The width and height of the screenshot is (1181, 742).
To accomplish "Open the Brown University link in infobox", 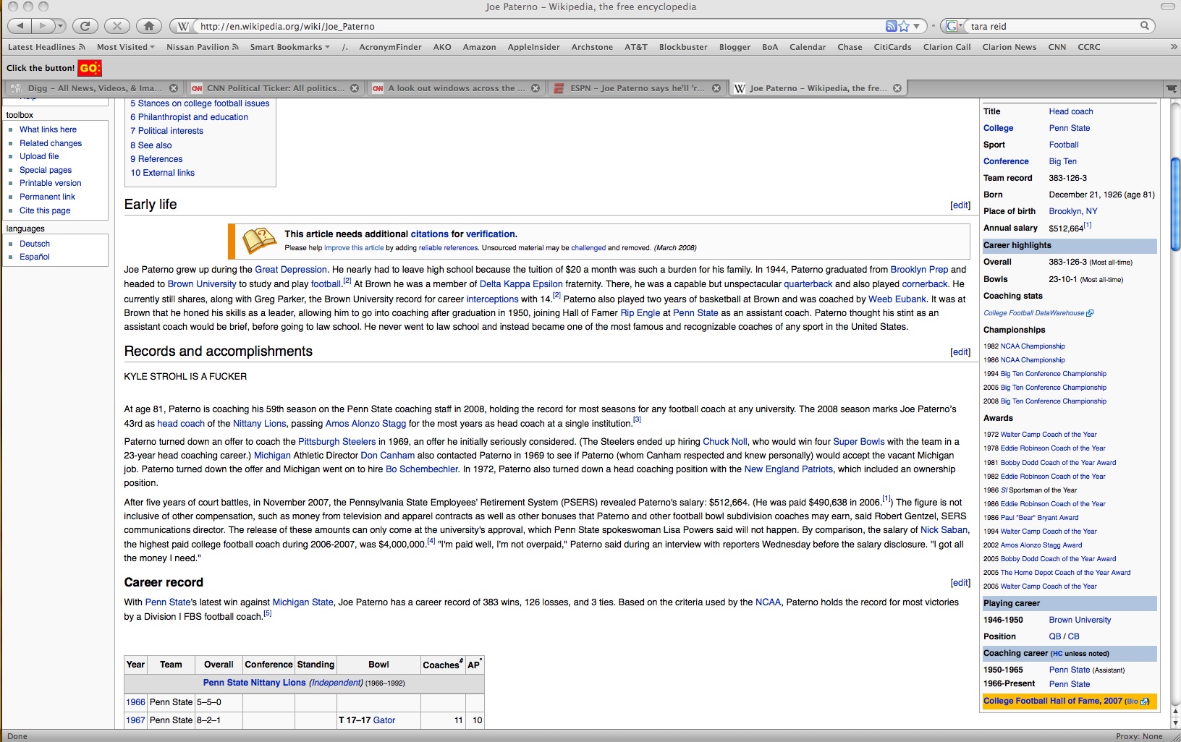I will pyautogui.click(x=1080, y=620).
